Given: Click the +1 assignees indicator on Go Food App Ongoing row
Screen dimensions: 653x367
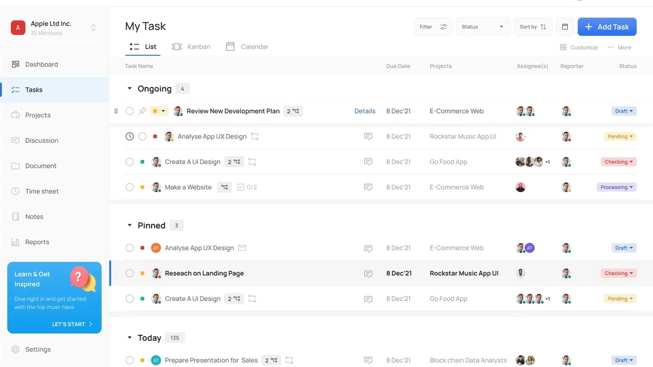Looking at the screenshot, I should [548, 162].
